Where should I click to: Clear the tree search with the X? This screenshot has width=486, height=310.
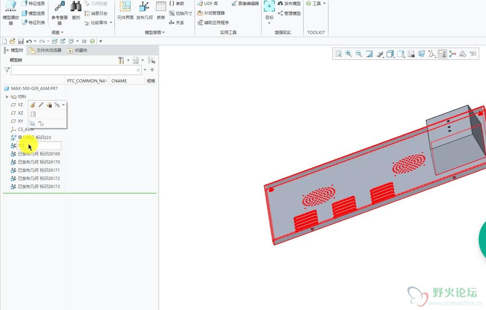[138, 70]
